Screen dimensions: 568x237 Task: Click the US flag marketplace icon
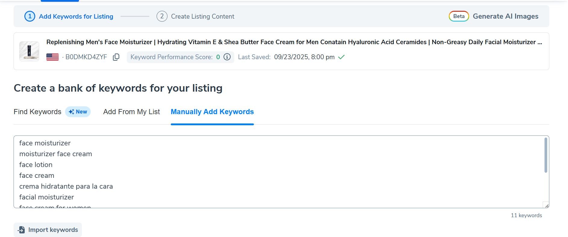(52, 57)
